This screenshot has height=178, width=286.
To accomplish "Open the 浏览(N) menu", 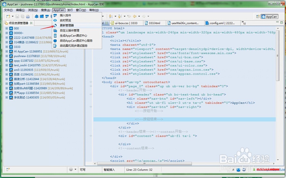I will [x=33, y=10].
